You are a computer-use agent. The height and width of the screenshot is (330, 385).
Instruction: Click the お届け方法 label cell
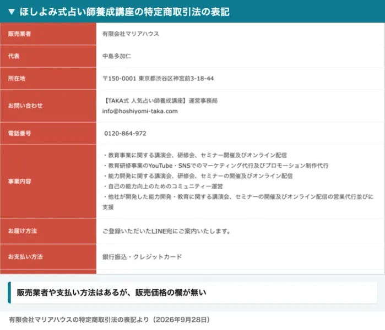tap(48, 231)
